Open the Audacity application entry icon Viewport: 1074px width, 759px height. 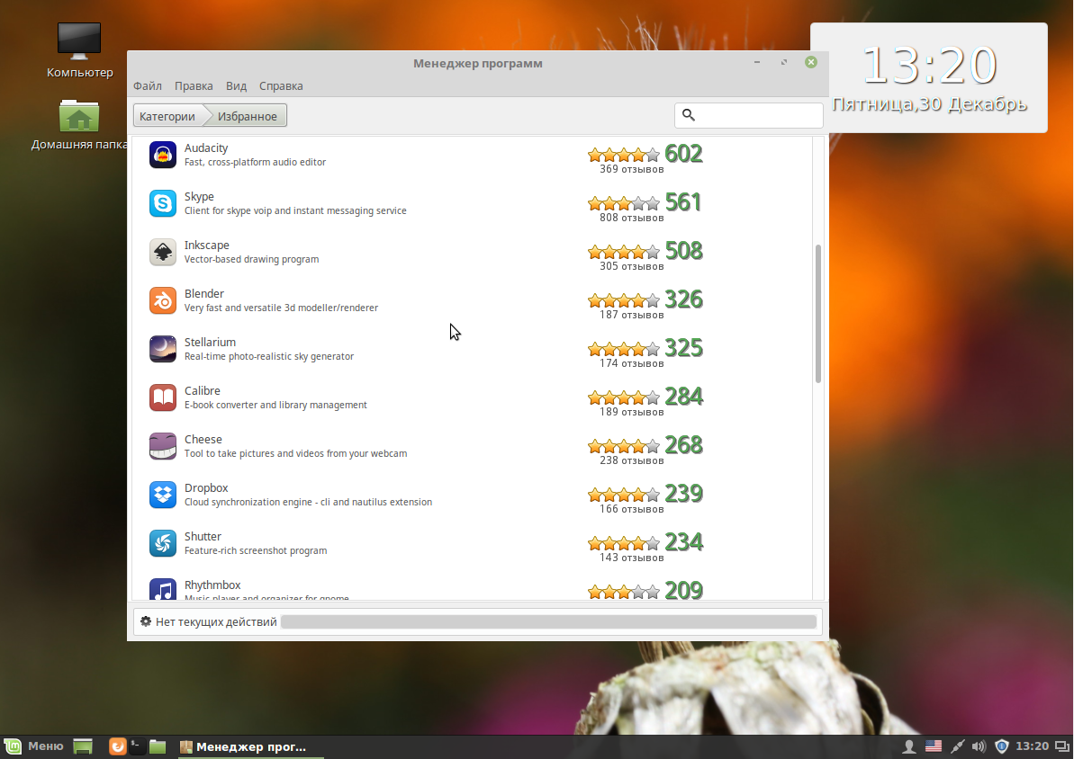point(162,154)
